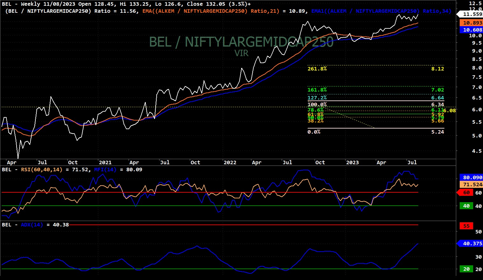Click the Fibonacci value 5.24
This screenshot has width=483, height=280.
(x=438, y=132)
